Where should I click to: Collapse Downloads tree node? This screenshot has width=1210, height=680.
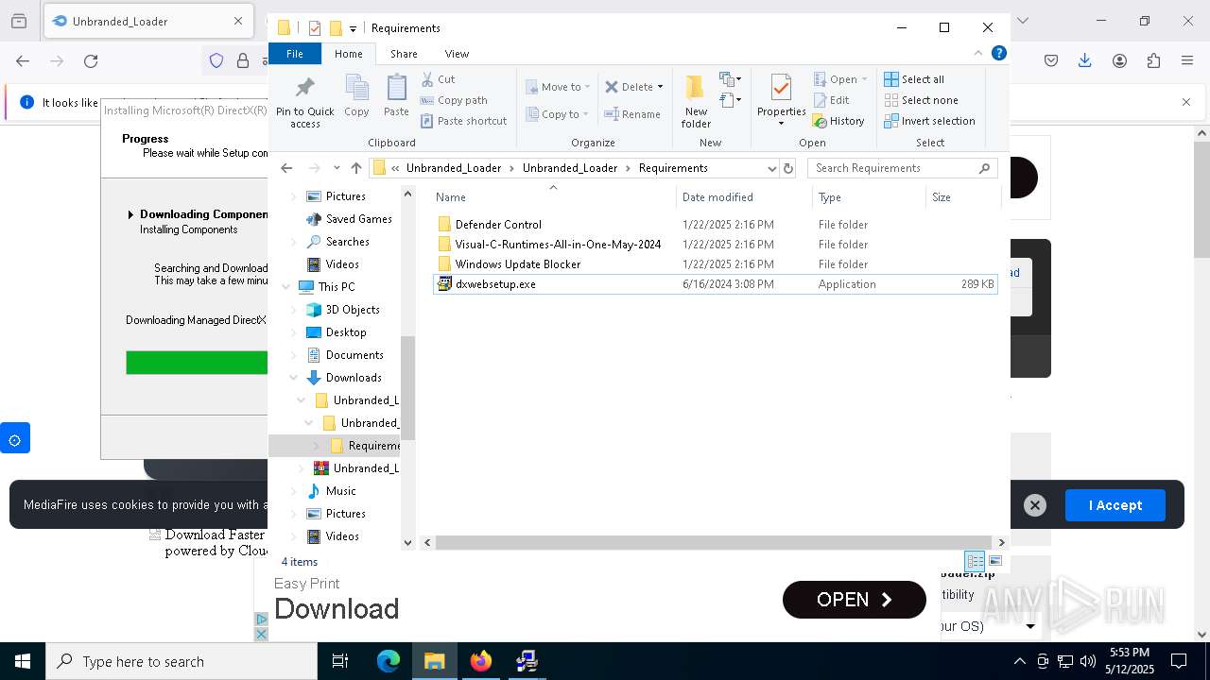(294, 378)
